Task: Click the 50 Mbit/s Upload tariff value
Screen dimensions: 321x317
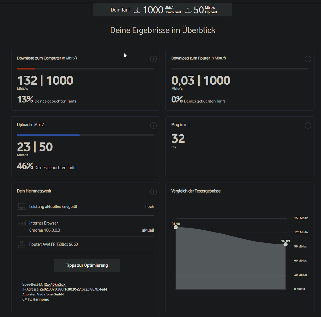Action: 205,10
